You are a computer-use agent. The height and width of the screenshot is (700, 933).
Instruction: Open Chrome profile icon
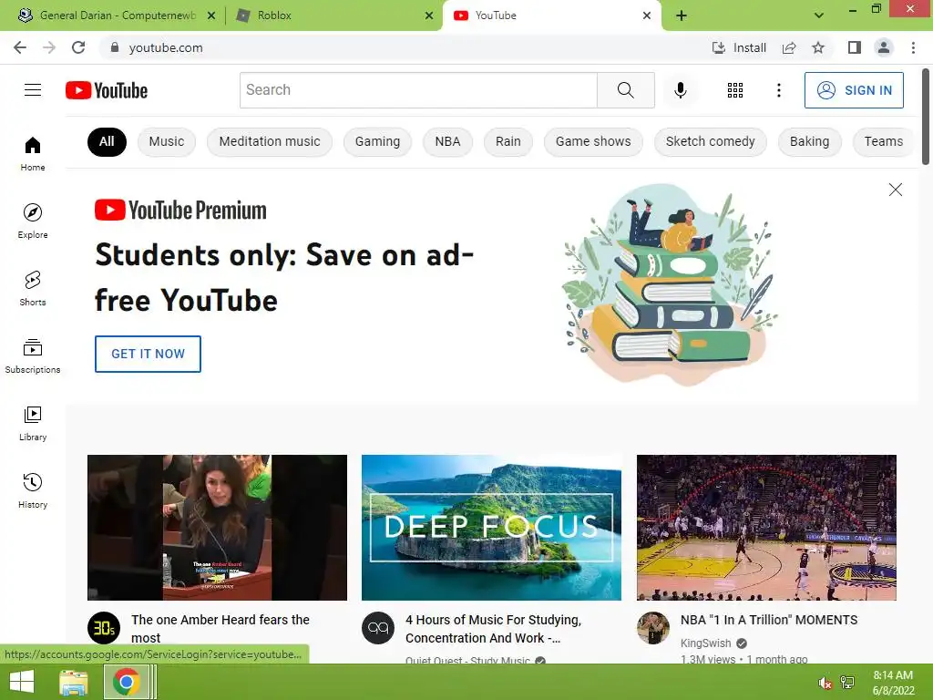[884, 47]
